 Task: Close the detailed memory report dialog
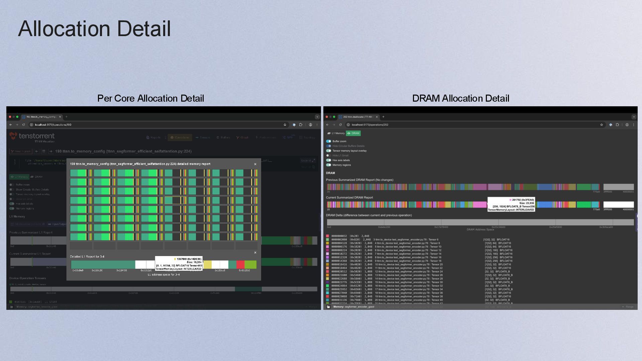tap(255, 164)
